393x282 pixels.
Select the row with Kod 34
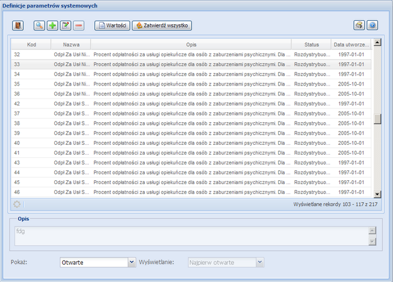(191, 74)
